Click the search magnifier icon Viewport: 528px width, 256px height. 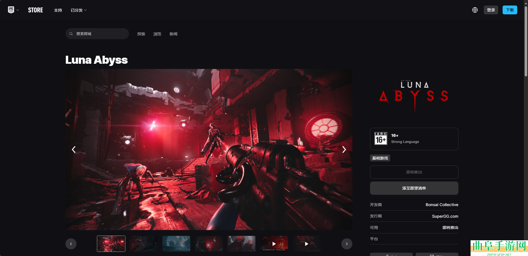click(x=71, y=34)
